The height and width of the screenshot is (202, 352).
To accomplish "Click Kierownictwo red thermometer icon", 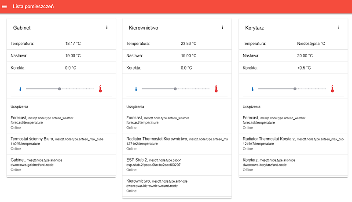I will click(x=216, y=89).
